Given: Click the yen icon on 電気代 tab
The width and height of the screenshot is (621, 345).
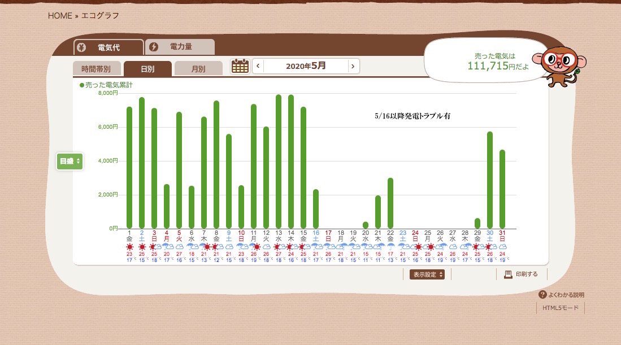Looking at the screenshot, I should pyautogui.click(x=82, y=47).
